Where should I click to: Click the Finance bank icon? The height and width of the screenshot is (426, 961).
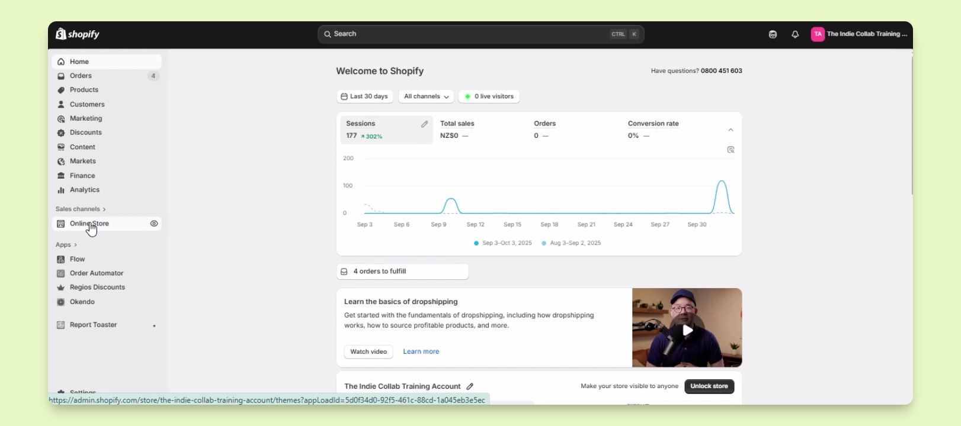click(x=61, y=176)
